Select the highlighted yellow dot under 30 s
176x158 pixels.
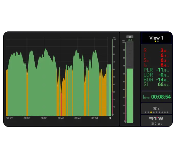click(x=151, y=112)
